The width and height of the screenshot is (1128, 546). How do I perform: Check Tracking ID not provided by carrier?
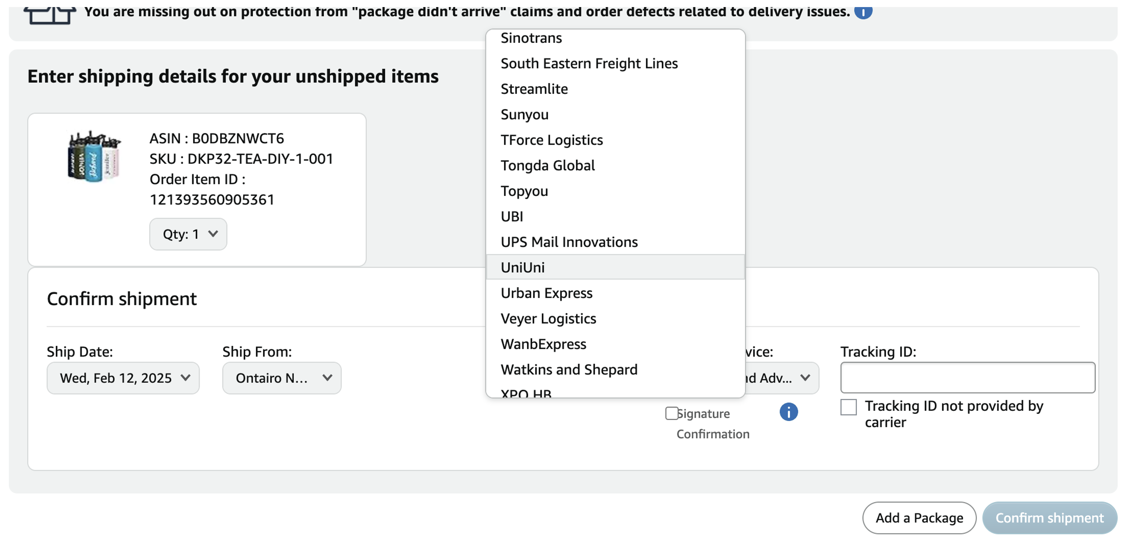pyautogui.click(x=848, y=407)
